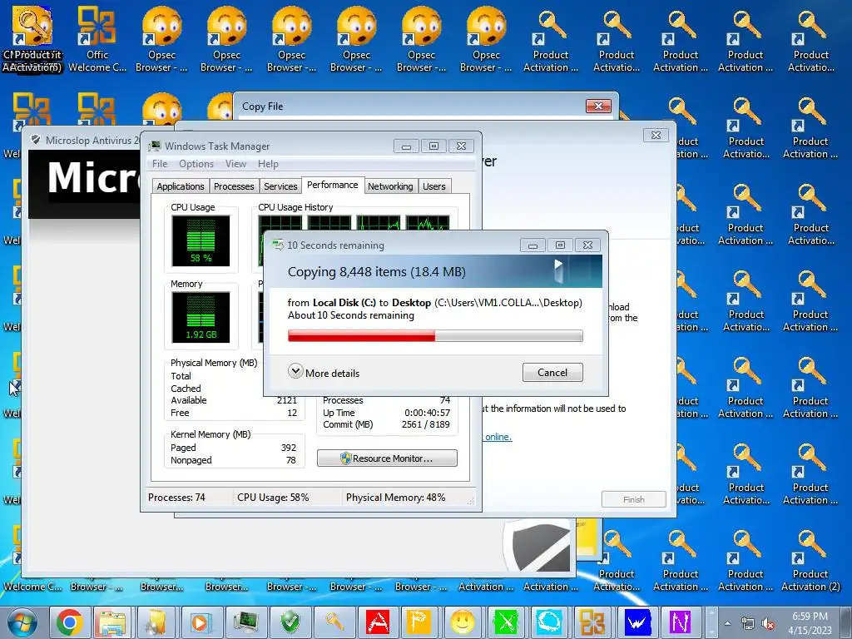The height and width of the screenshot is (639, 852).
Task: Switch to the Networking tab
Action: click(x=390, y=186)
